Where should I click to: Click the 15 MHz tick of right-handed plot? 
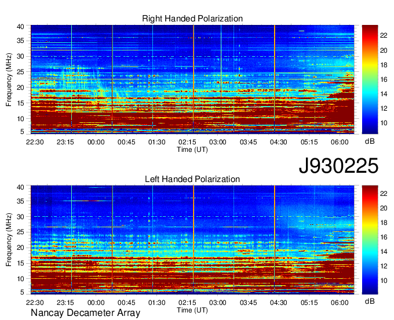[20, 103]
